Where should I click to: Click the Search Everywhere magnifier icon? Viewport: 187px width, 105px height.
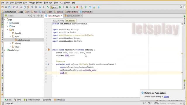pyautogui.click(x=181, y=7)
